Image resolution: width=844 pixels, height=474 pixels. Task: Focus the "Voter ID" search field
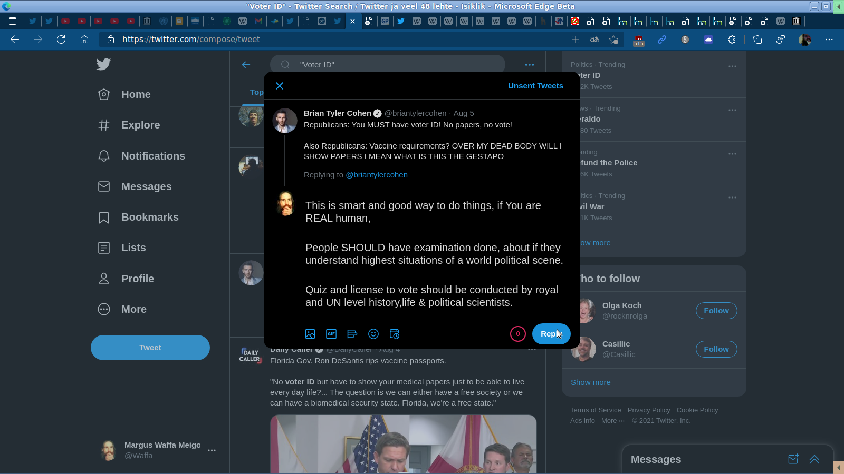click(x=388, y=65)
